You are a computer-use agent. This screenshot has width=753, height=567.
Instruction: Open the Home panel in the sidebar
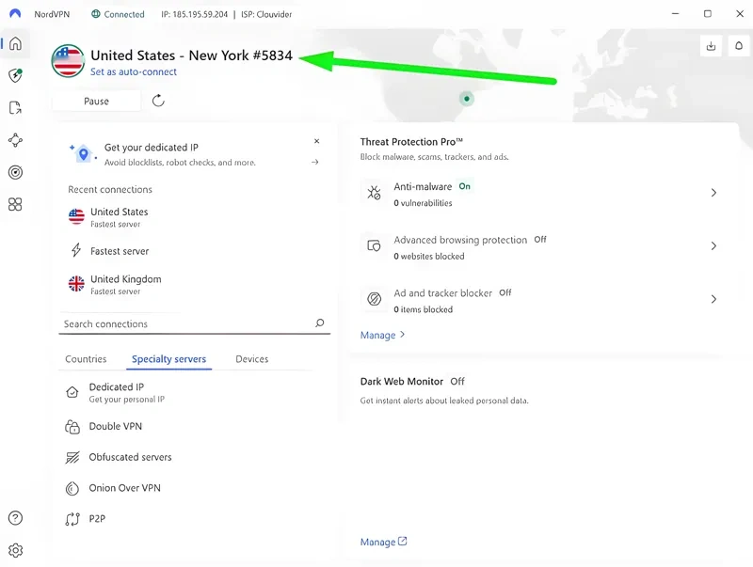pos(14,43)
